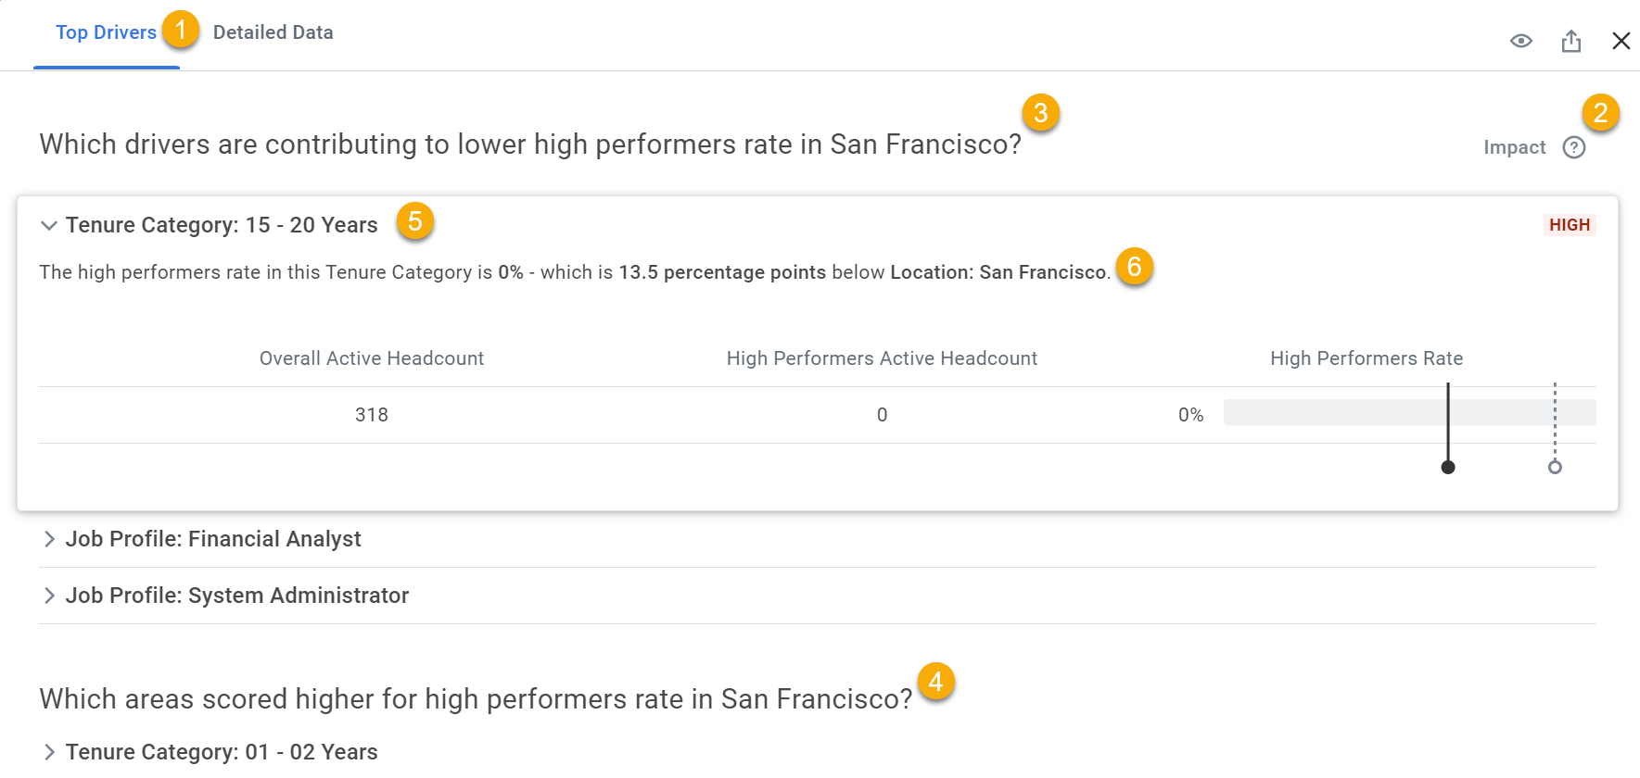Click the High Performers Rate column header
Viewport: 1640px width, 778px height.
click(x=1366, y=358)
